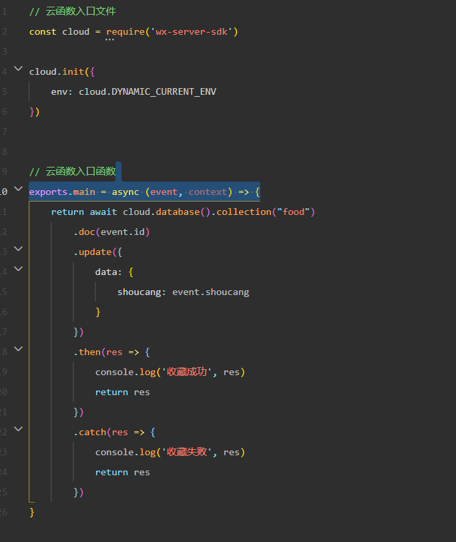Viewport: 456px width, 542px height.
Task: Click the shoucang property key
Action: pos(139,292)
